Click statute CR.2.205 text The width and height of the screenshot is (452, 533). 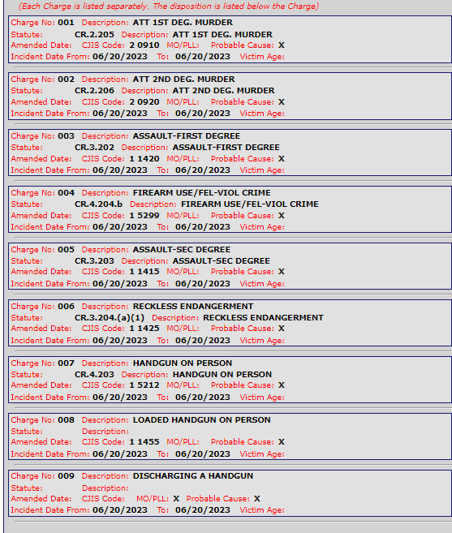pyautogui.click(x=94, y=35)
